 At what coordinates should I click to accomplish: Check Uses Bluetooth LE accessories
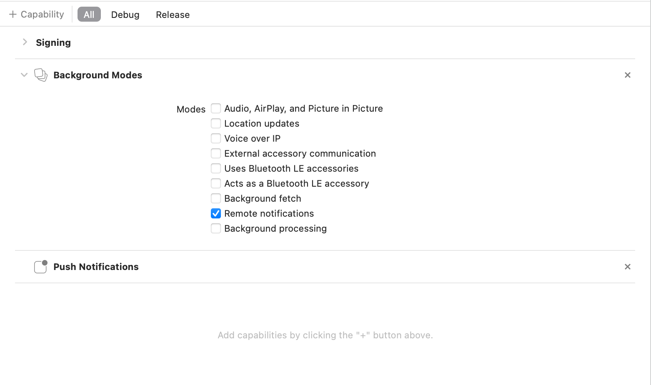click(x=216, y=168)
